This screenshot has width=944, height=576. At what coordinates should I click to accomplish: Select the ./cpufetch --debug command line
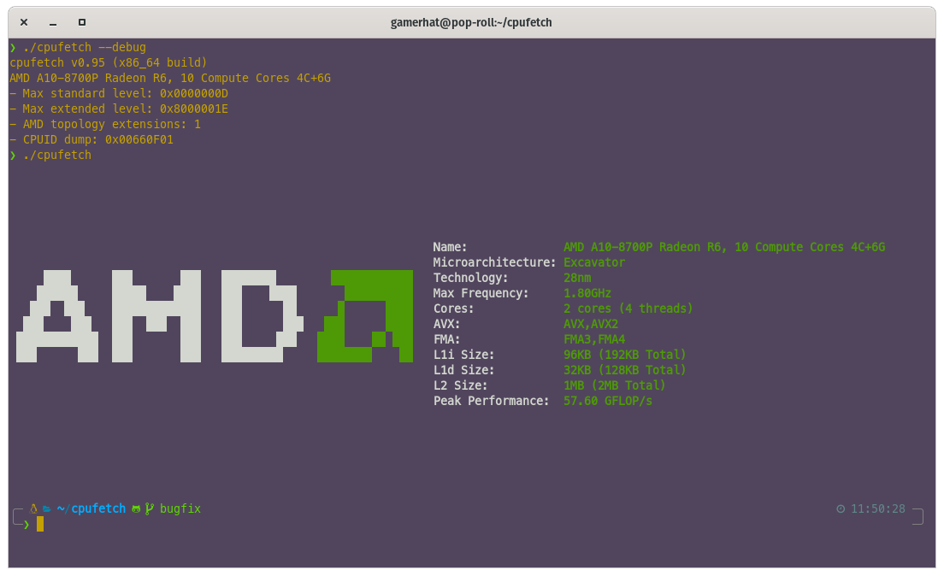coord(86,47)
